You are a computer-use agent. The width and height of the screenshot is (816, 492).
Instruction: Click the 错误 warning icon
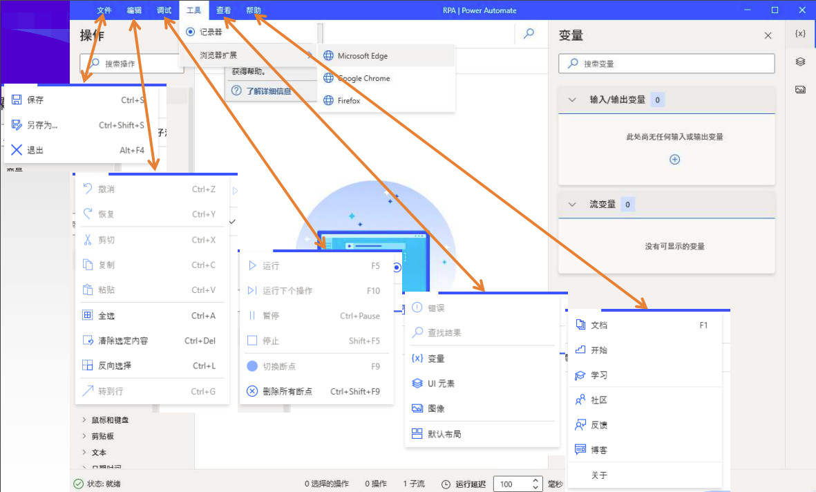pos(417,307)
